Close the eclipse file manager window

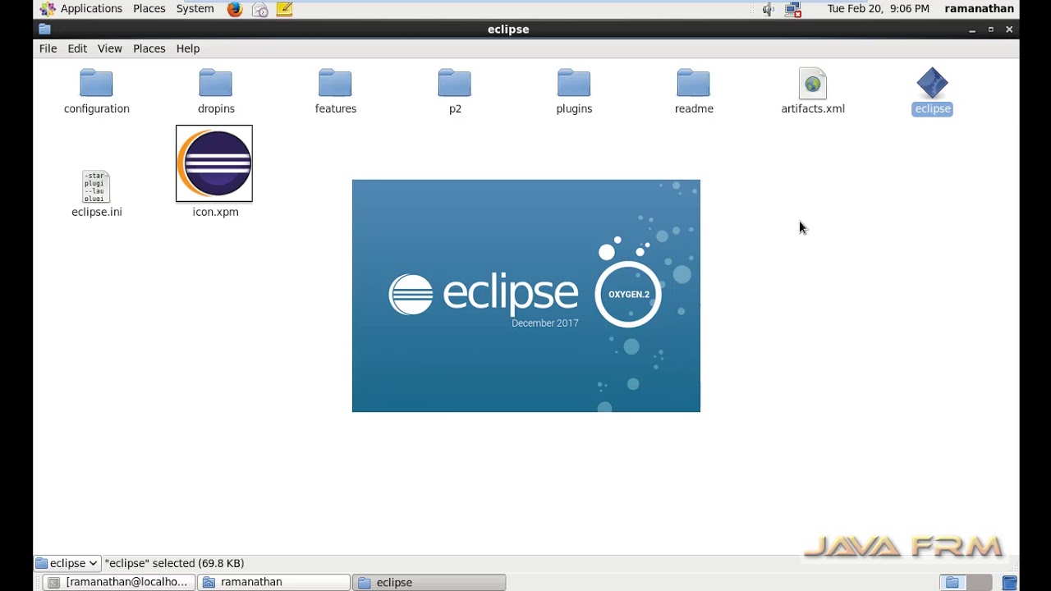1009,30
